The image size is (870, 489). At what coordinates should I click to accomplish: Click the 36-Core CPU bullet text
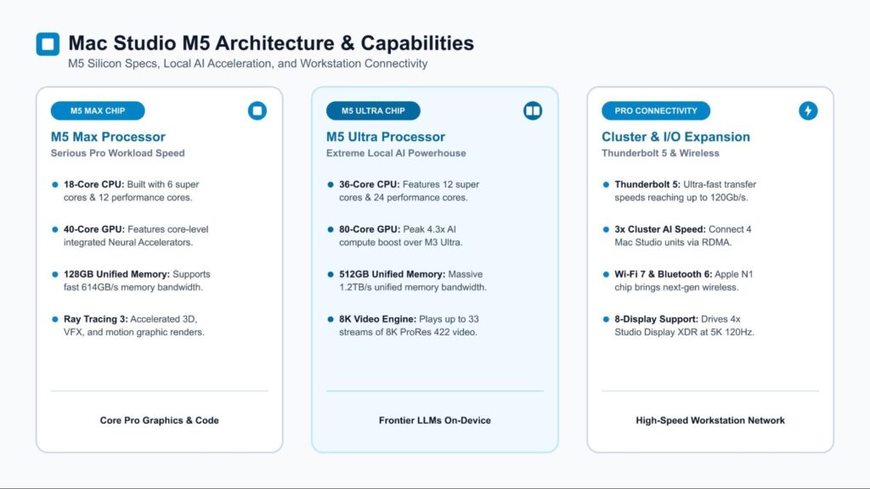[x=409, y=191]
